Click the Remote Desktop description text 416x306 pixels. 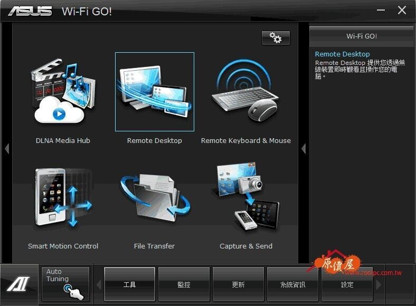point(360,70)
